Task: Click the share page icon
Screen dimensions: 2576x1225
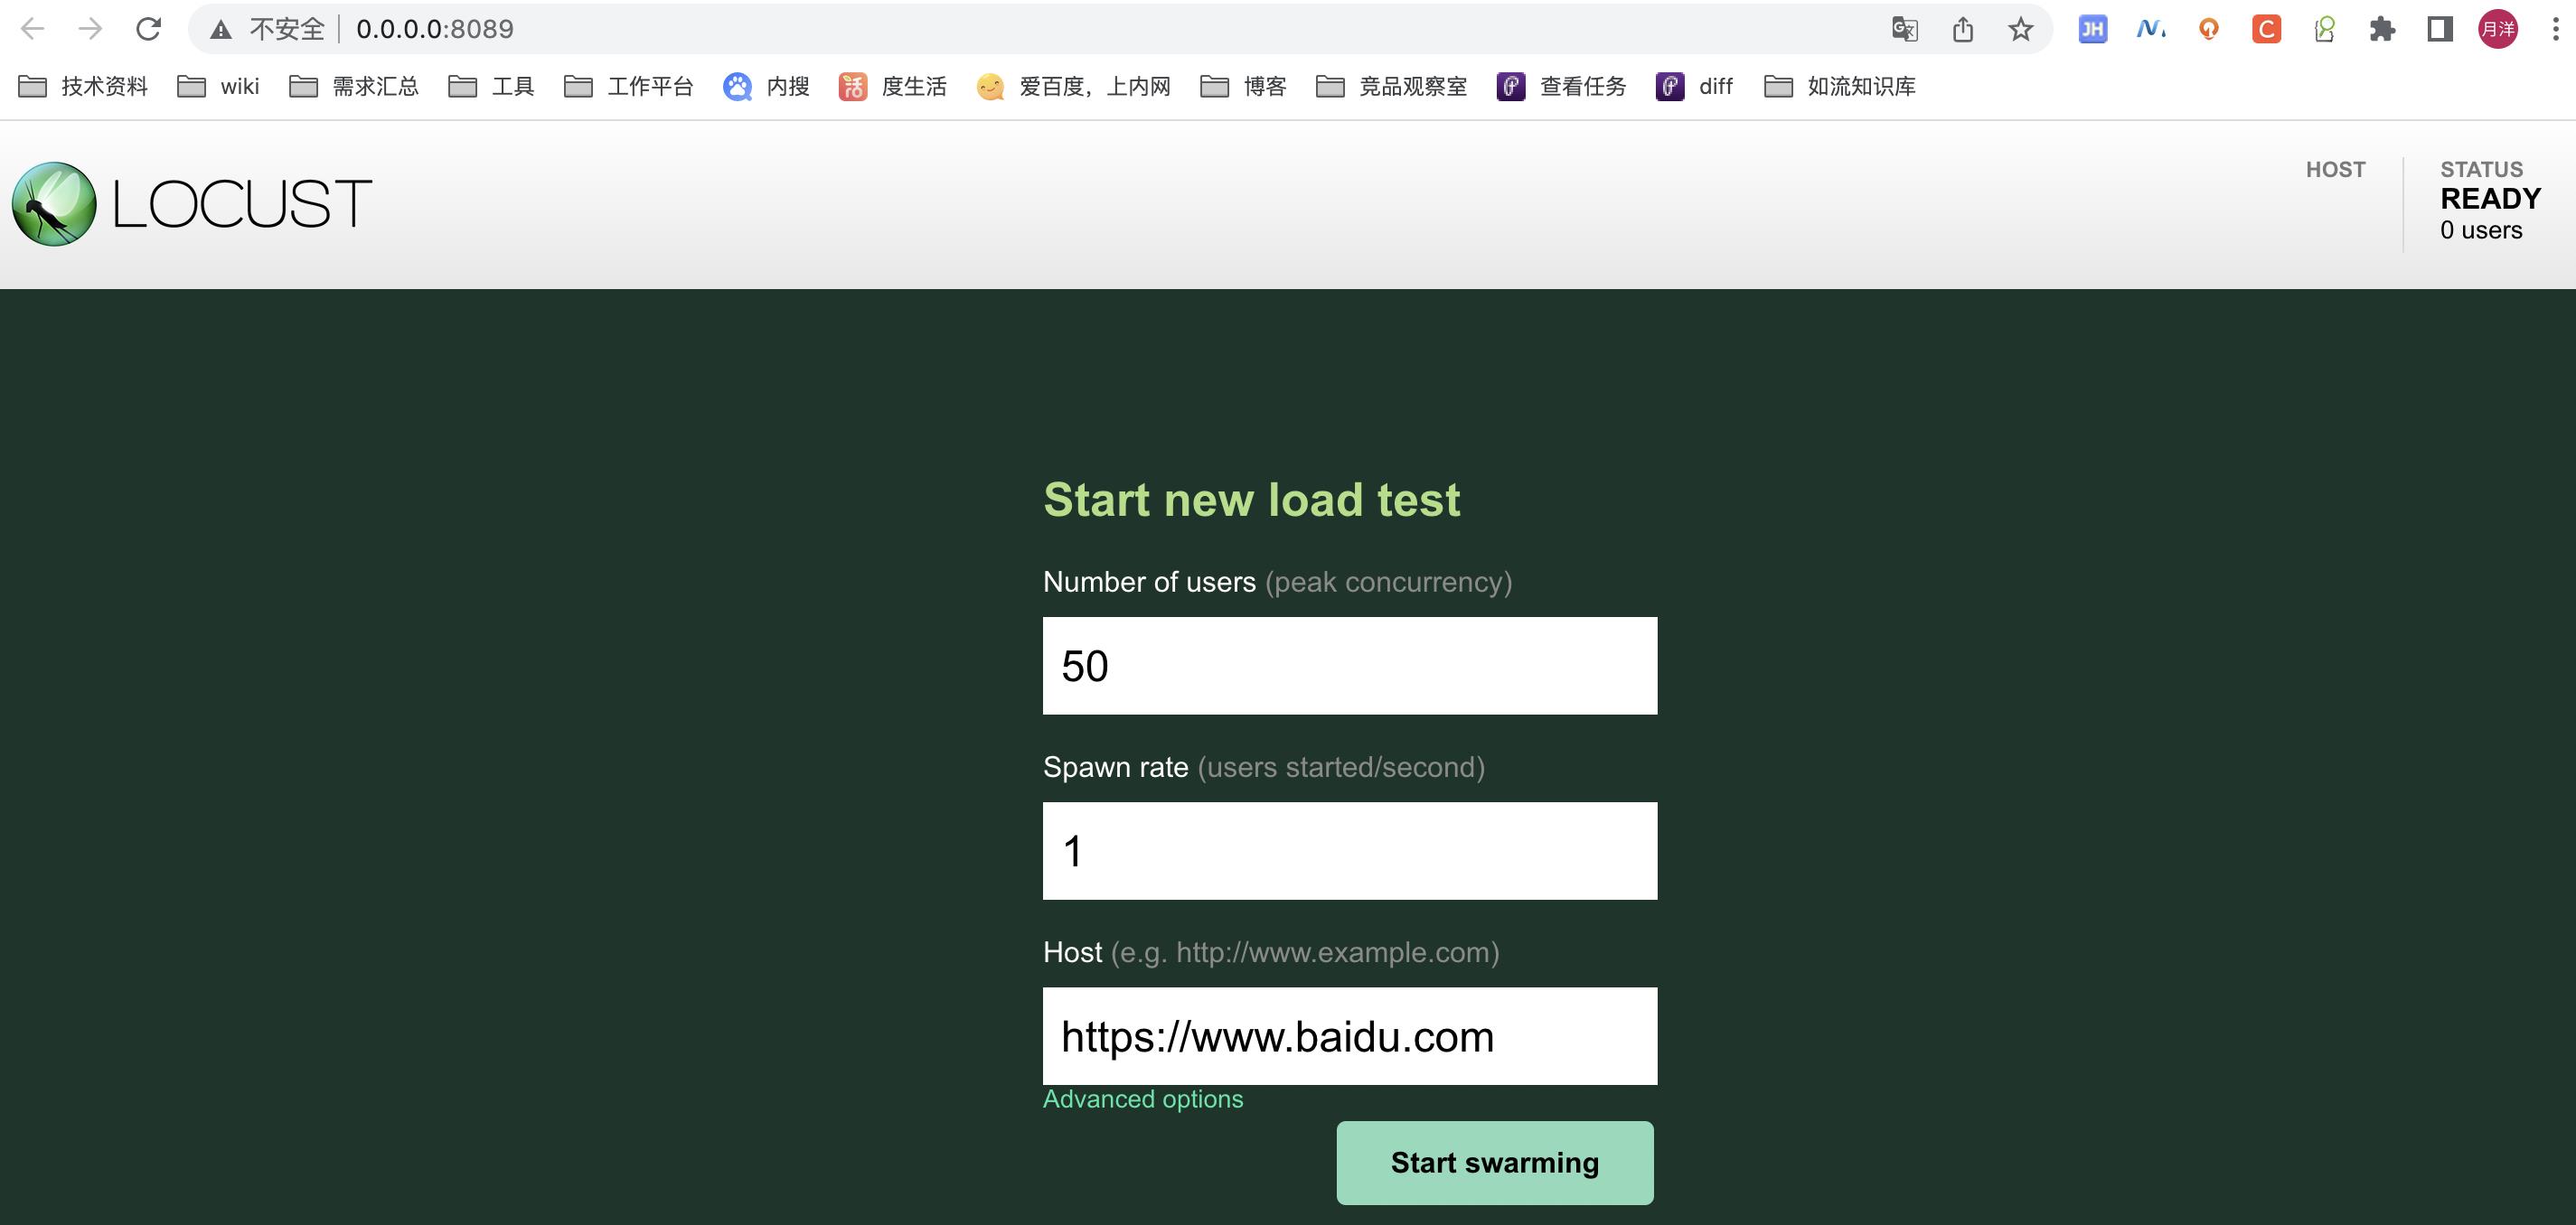Action: (1963, 29)
